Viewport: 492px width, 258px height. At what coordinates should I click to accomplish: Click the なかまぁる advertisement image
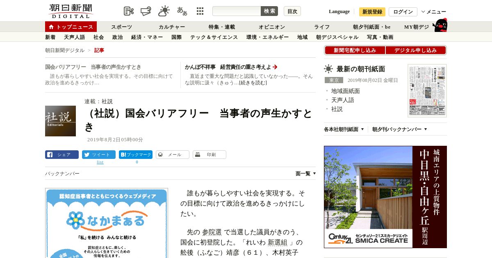[107, 223]
